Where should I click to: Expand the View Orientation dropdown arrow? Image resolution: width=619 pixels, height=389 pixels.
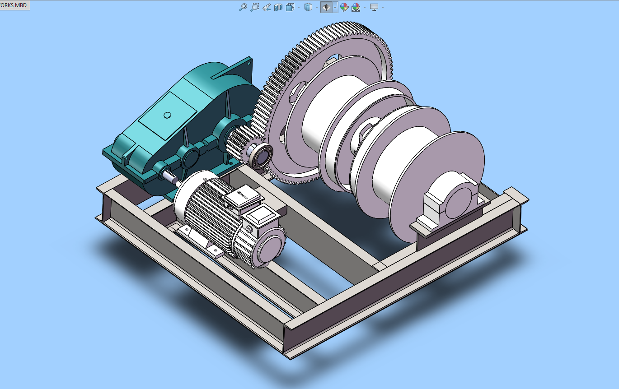tap(299, 7)
